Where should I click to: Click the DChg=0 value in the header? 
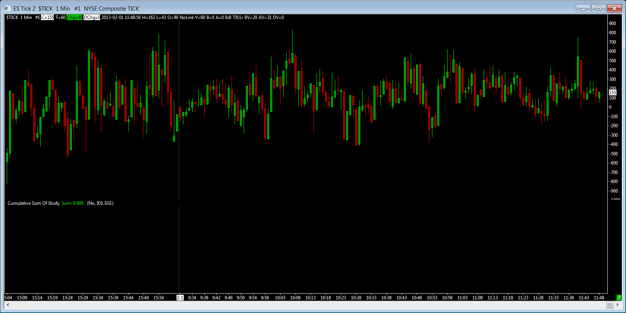[92, 17]
